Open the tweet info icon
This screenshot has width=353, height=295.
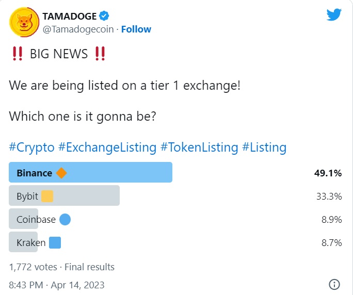[x=334, y=284]
